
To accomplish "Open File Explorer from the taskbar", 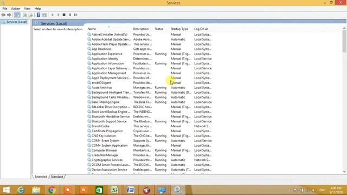I will 36,190.
